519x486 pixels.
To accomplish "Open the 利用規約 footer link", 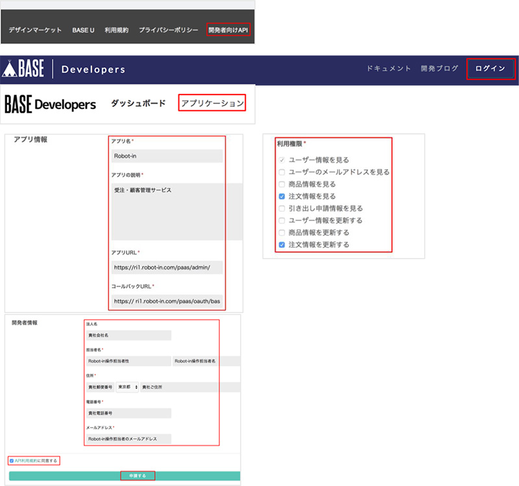I will [x=117, y=30].
